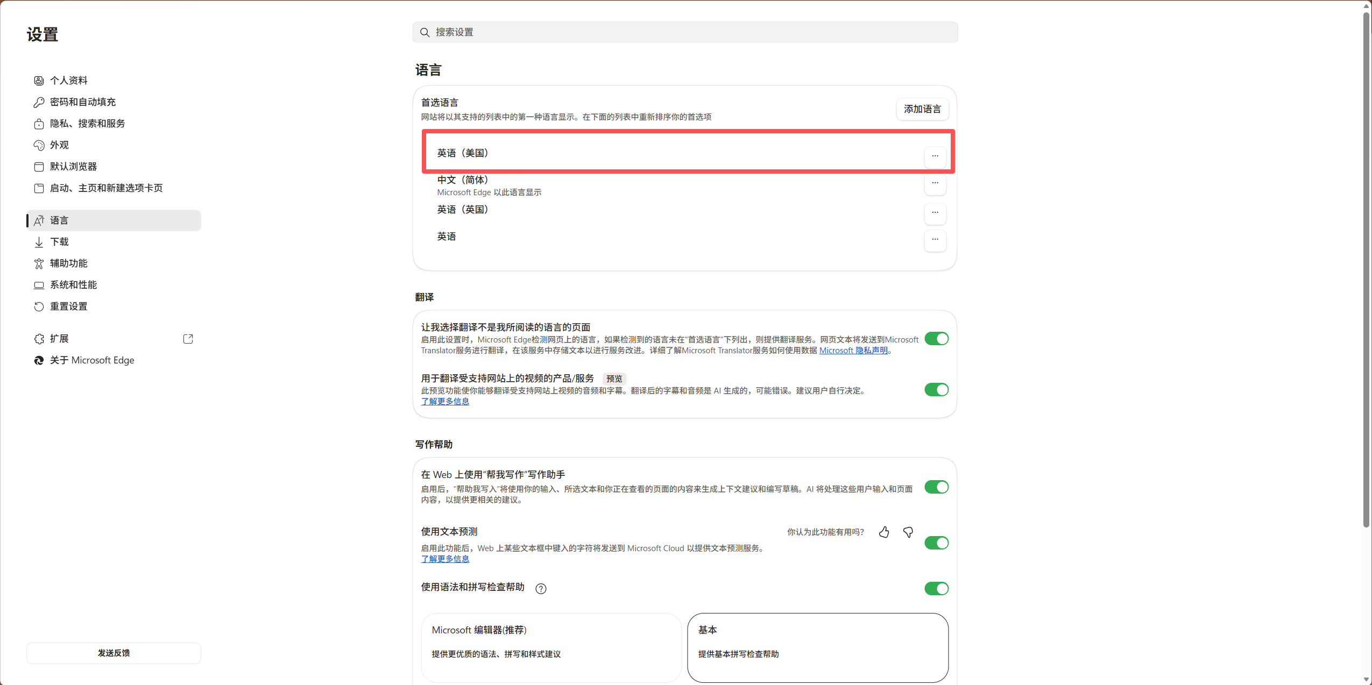1372x685 pixels.
Task: Click the help icon beside 使用语法和拼写检查帮助
Action: [541, 589]
